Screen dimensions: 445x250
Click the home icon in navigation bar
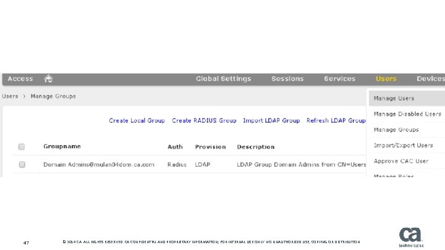48,78
